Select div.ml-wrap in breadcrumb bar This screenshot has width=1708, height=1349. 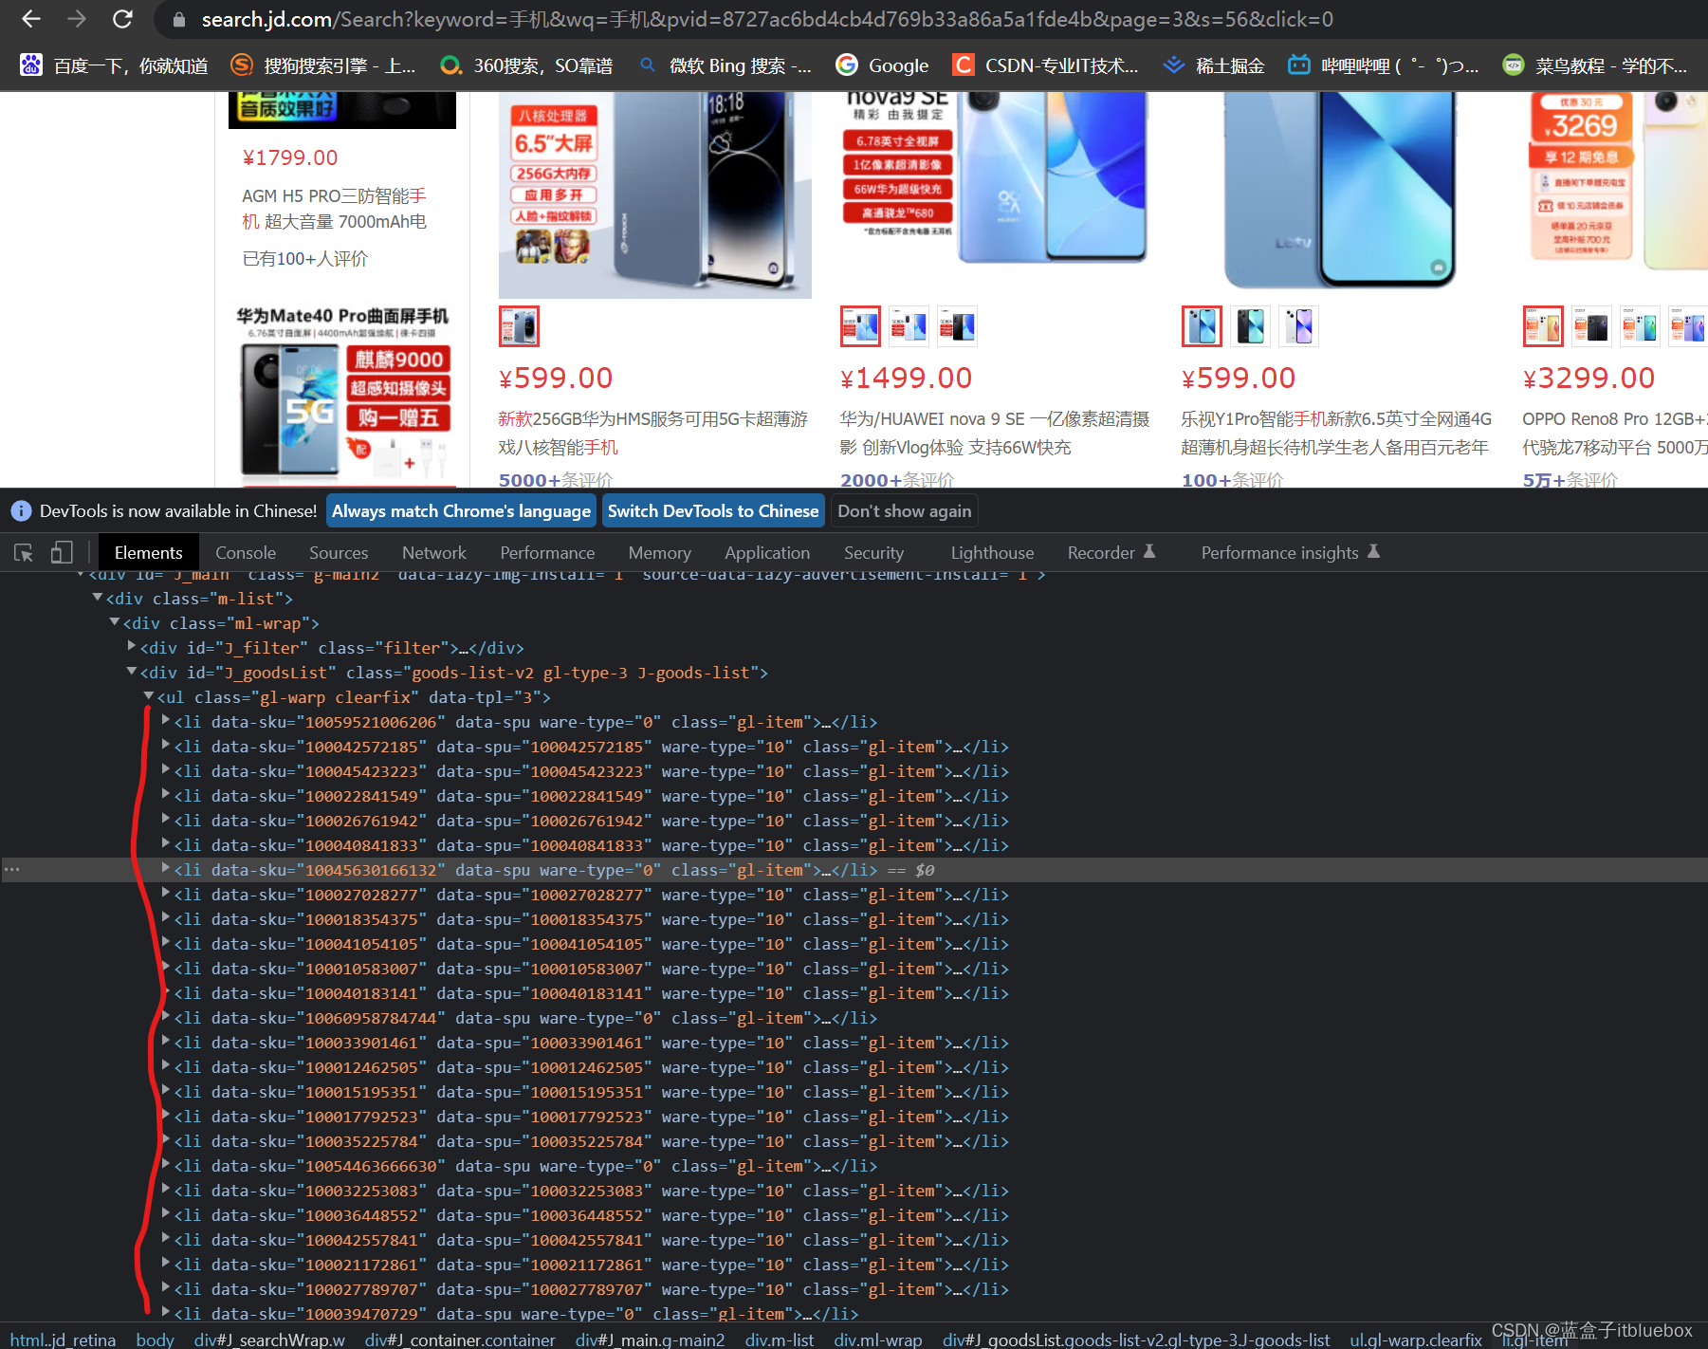877,1339
